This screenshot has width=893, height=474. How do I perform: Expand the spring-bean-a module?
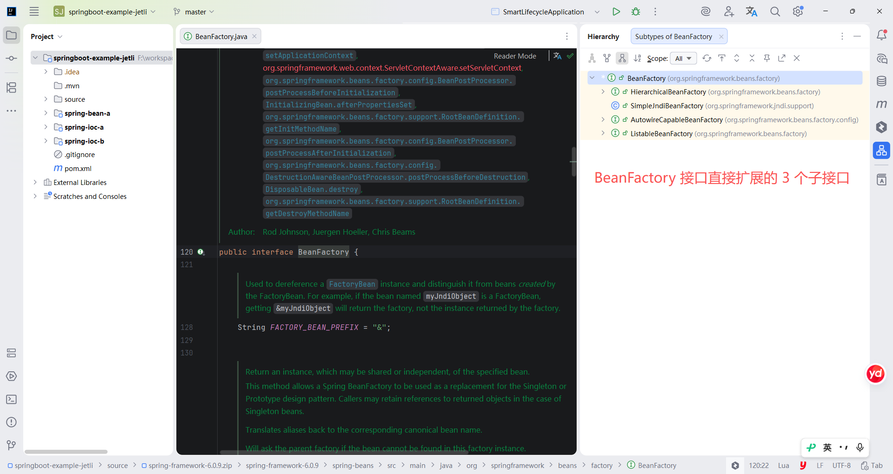(46, 113)
